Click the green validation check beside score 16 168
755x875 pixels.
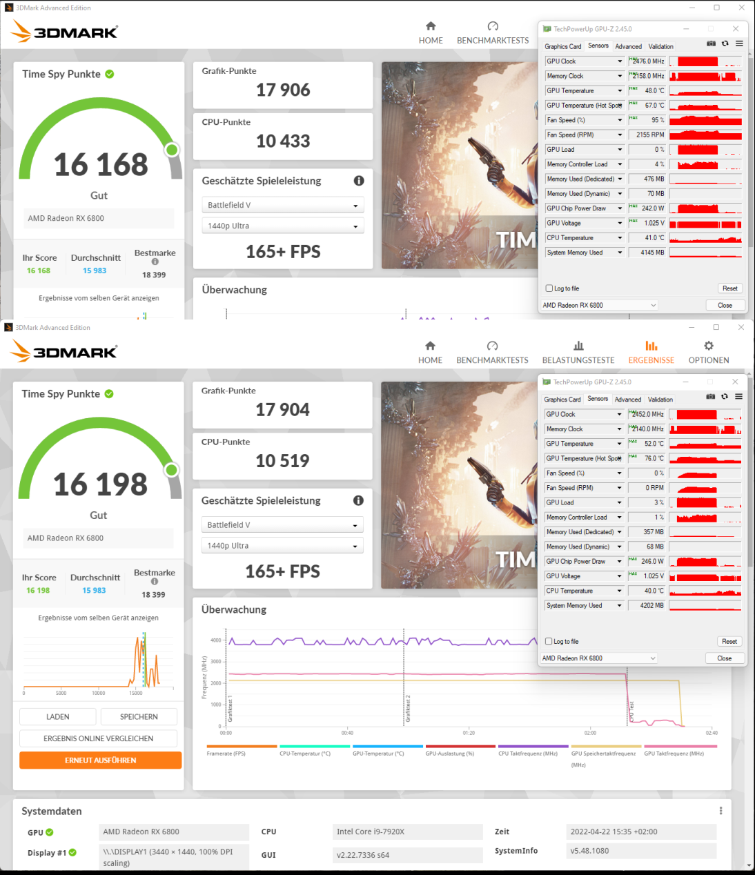[x=110, y=74]
